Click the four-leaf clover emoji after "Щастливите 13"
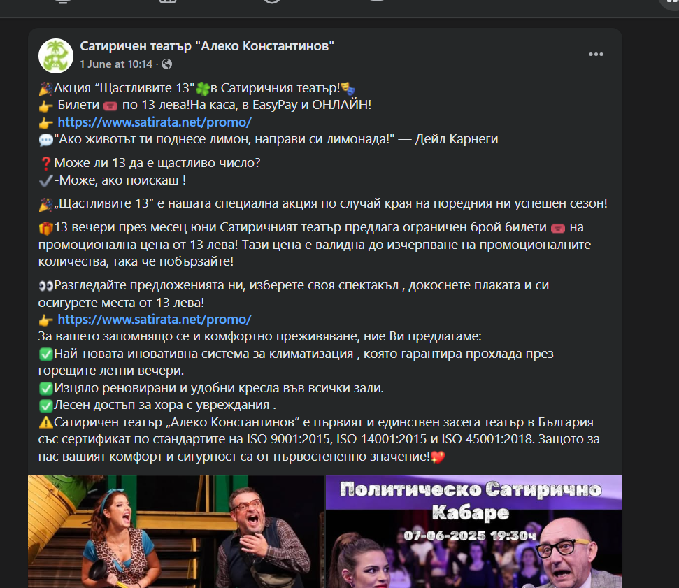This screenshot has height=588, width=679. pyautogui.click(x=203, y=89)
